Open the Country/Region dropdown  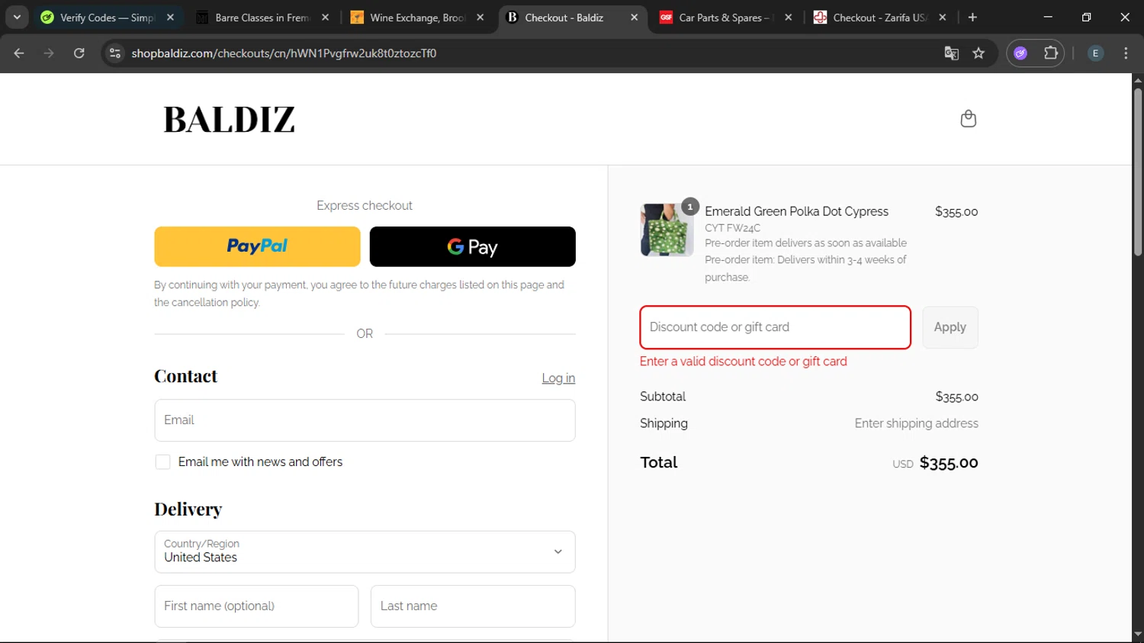click(x=365, y=551)
